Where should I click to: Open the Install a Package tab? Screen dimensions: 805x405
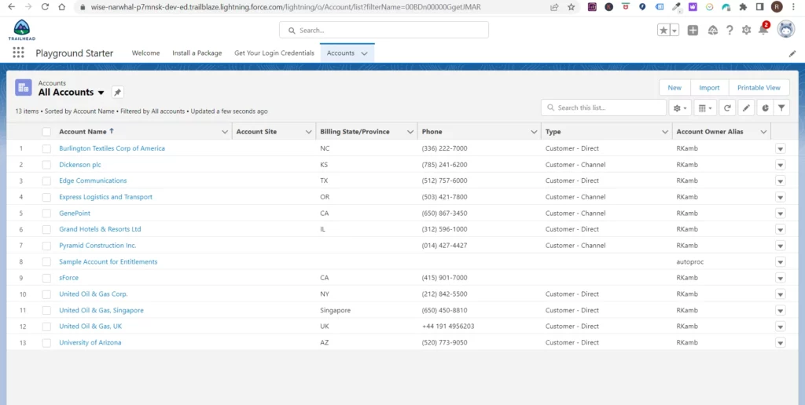(x=197, y=53)
